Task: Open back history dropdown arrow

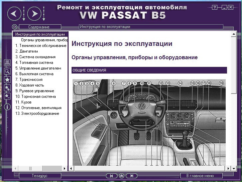Action: coord(24,14)
